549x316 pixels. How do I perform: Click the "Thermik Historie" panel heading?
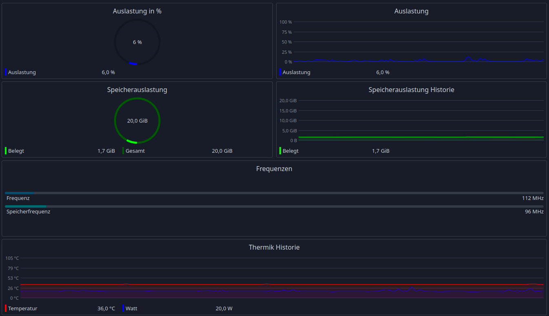pyautogui.click(x=274, y=248)
